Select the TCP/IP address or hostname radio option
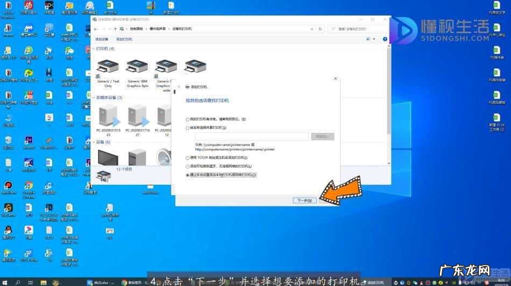 point(187,158)
